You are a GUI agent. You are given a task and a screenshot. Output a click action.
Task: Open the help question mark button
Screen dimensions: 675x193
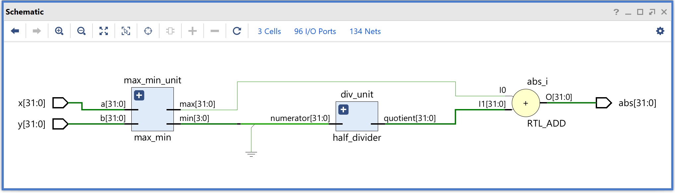pos(616,12)
